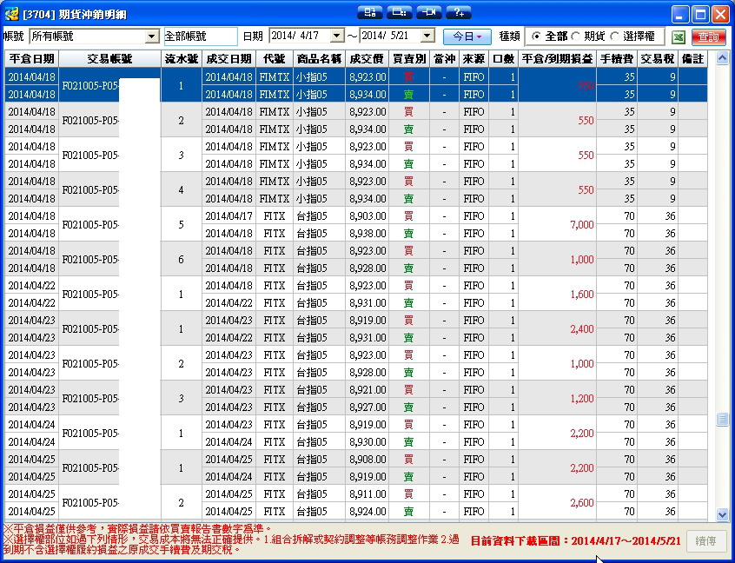Sort by 當沖 column header

coord(444,59)
